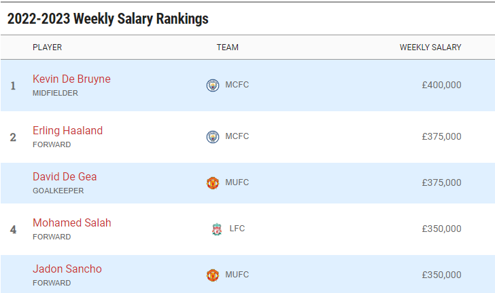Click MUFC label in De Gea row

[237, 183]
